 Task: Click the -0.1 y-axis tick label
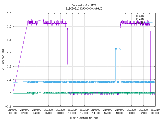8,106
